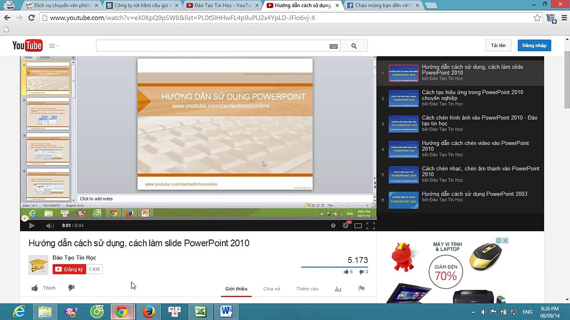Open the Unikey icon on taskbar

click(x=174, y=312)
